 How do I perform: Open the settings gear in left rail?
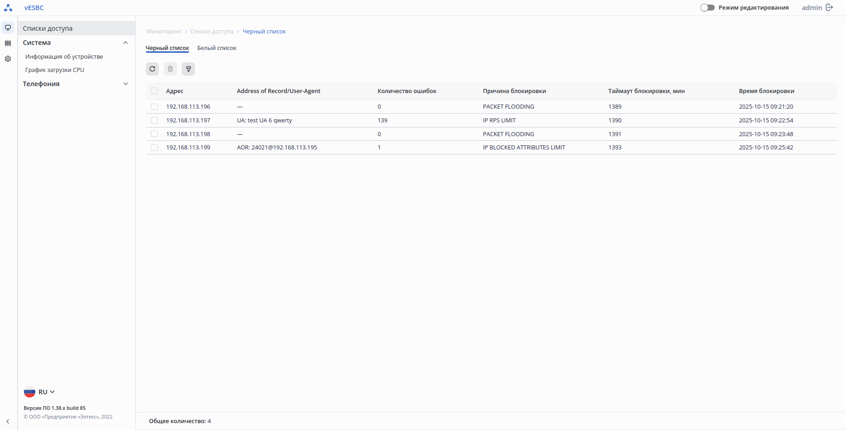pyautogui.click(x=8, y=59)
